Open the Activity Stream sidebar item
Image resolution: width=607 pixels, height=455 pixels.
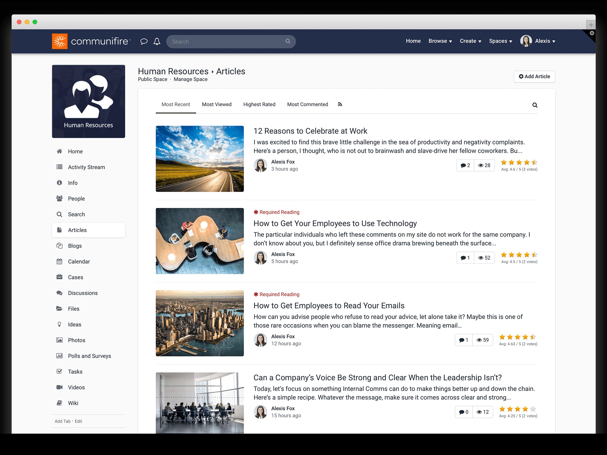pyautogui.click(x=86, y=167)
